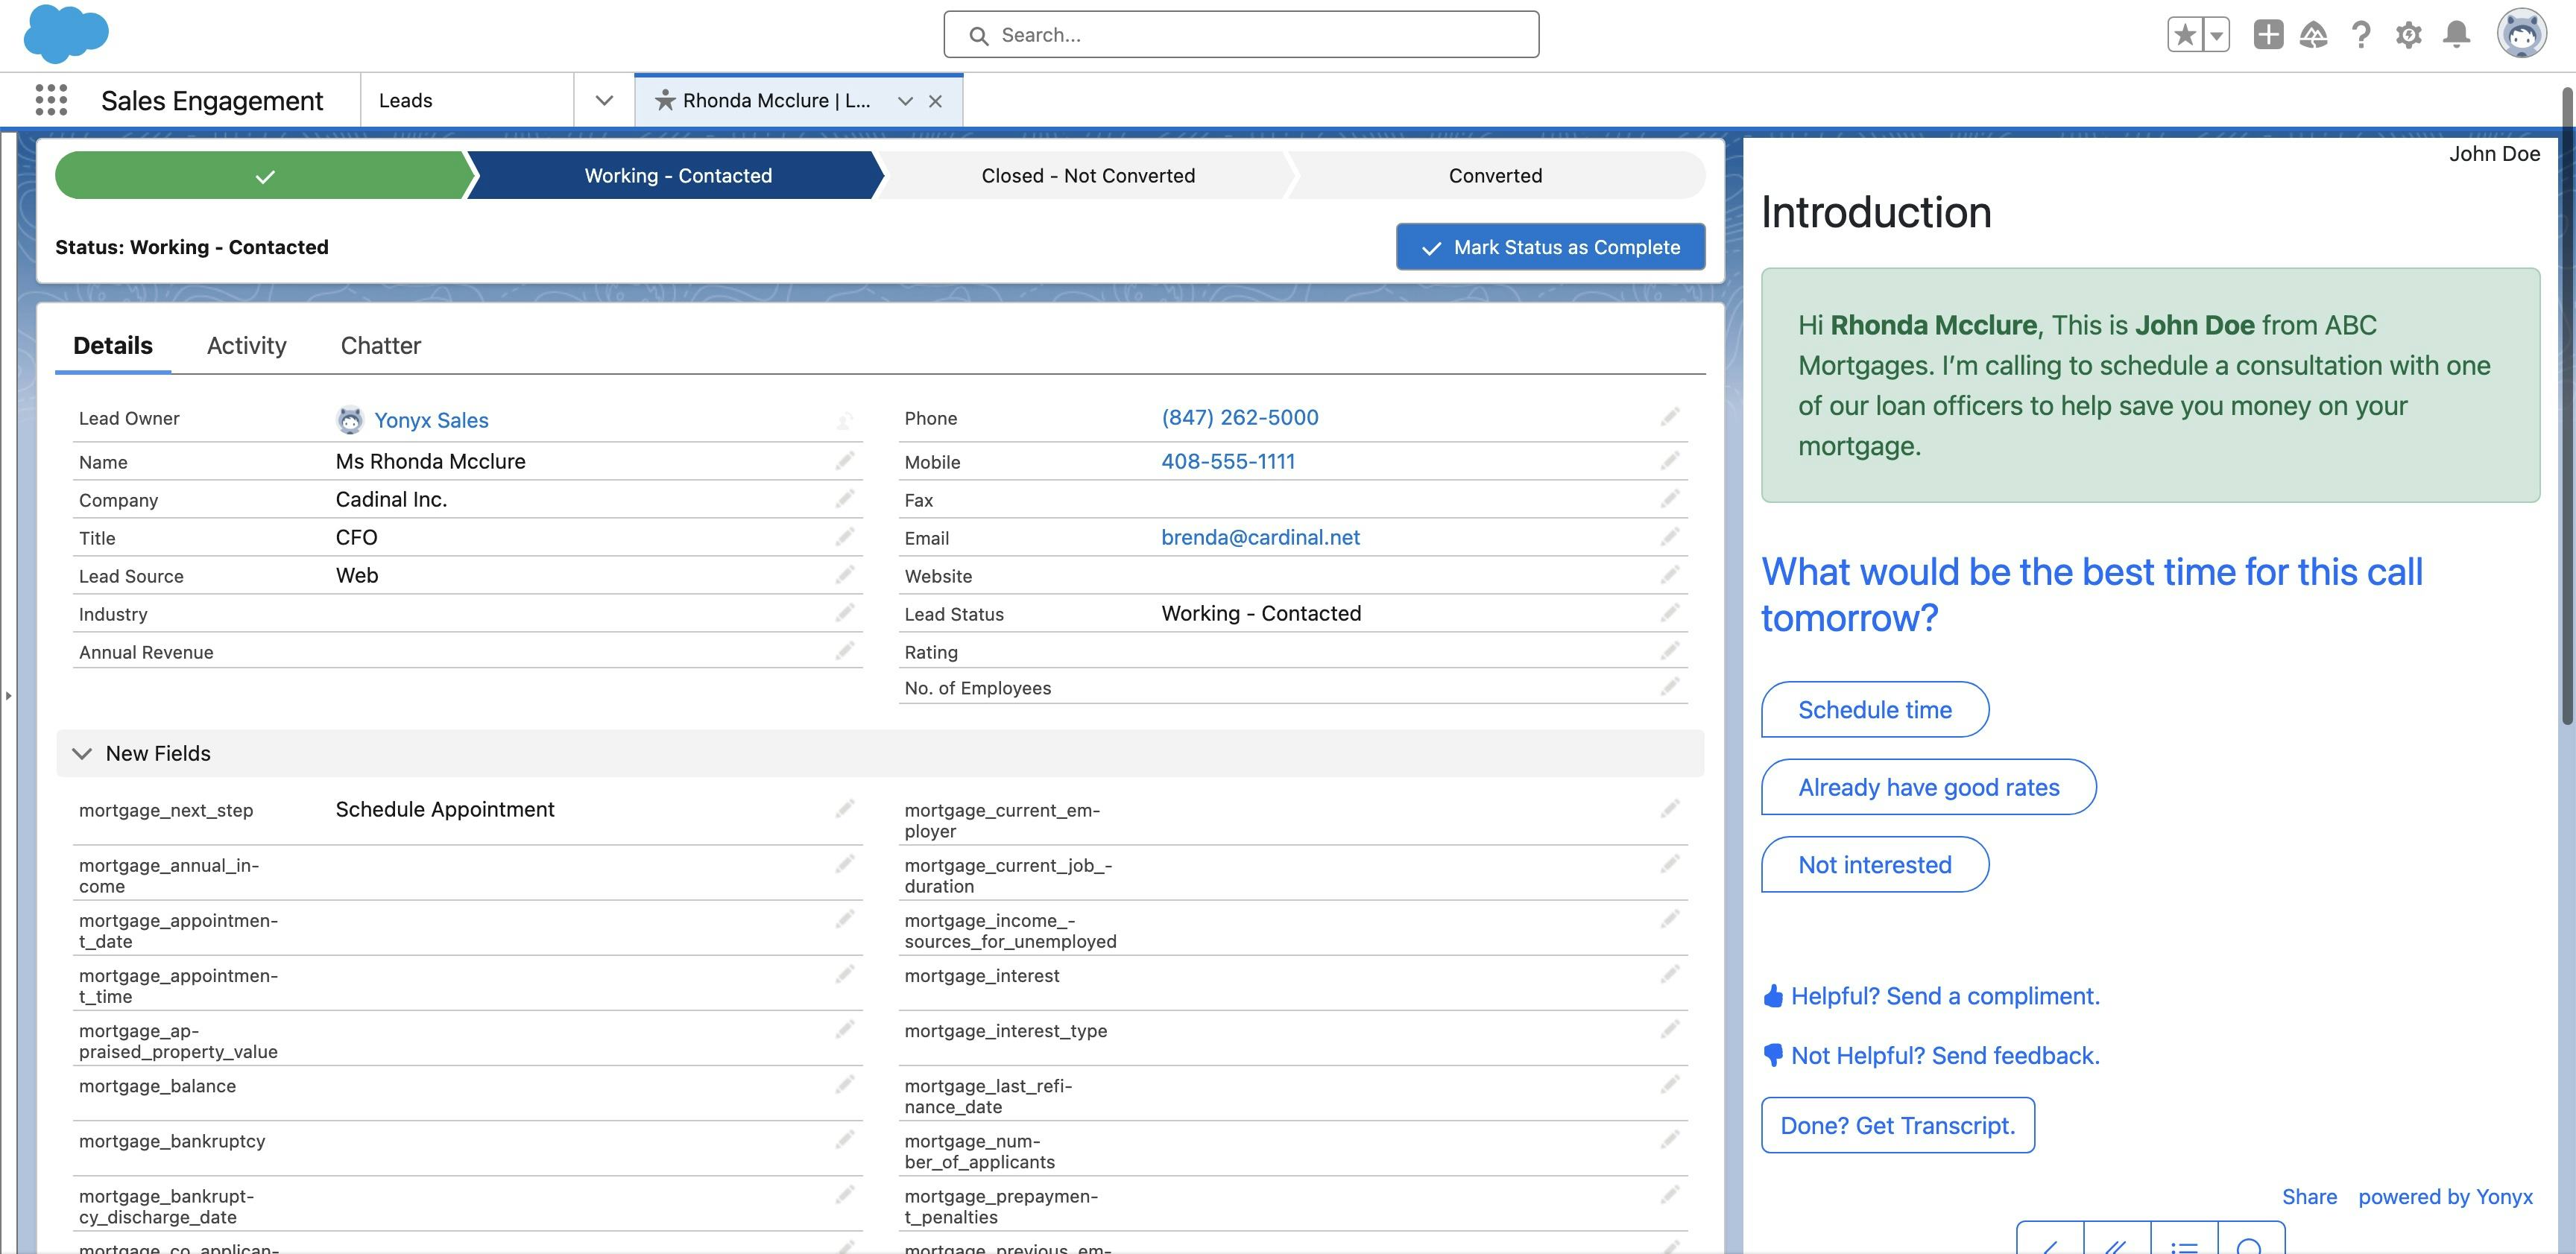Switch to the Chatter tab
The height and width of the screenshot is (1254, 2576).
380,345
